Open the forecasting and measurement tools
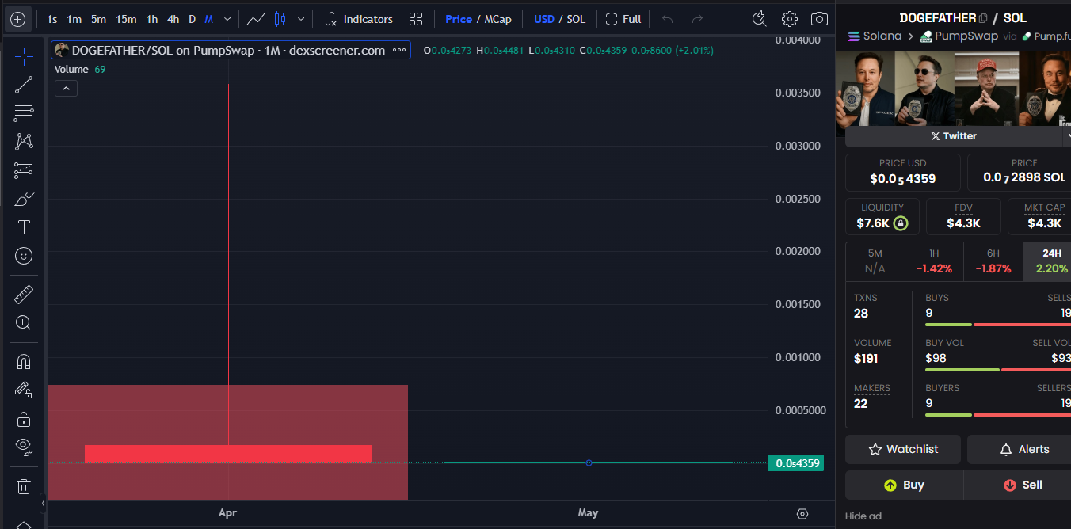1071x529 pixels. pos(24,170)
